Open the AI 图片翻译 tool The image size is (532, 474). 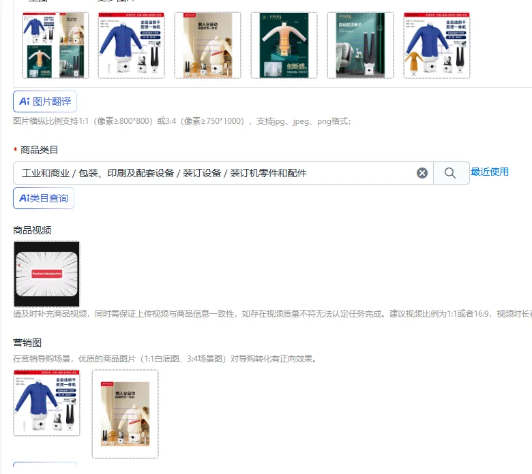pos(45,101)
